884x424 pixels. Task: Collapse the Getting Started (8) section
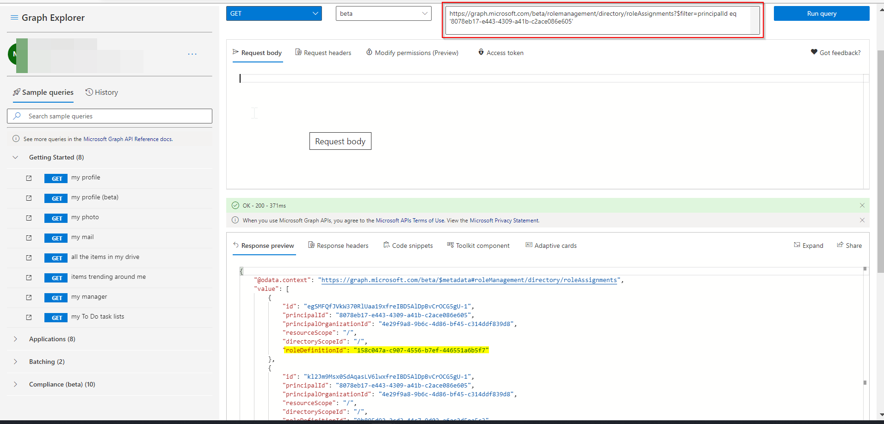point(15,157)
